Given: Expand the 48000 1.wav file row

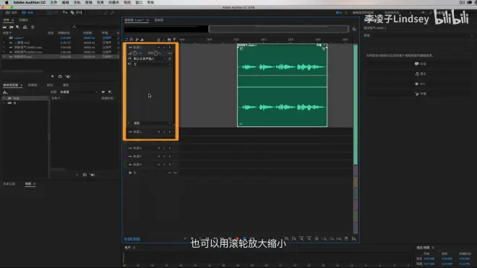Looking at the screenshot, I should (x=4, y=48).
